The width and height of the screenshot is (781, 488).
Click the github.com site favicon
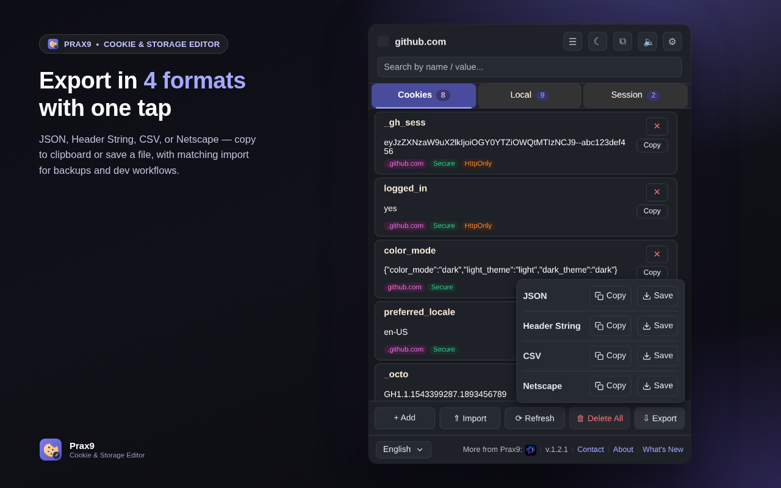[x=383, y=41]
